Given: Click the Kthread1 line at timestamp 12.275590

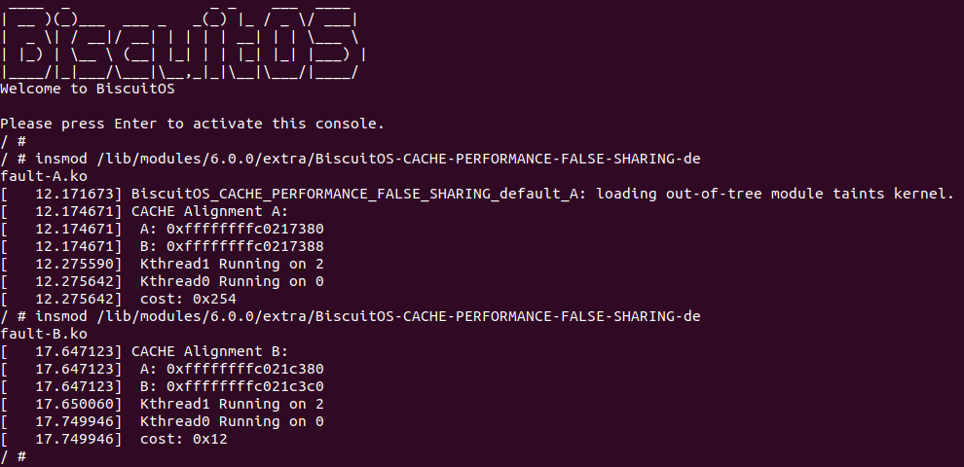Looking at the screenshot, I should [232, 264].
